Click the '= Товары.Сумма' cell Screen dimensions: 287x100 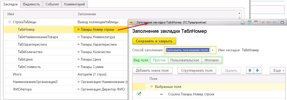tap(101, 67)
